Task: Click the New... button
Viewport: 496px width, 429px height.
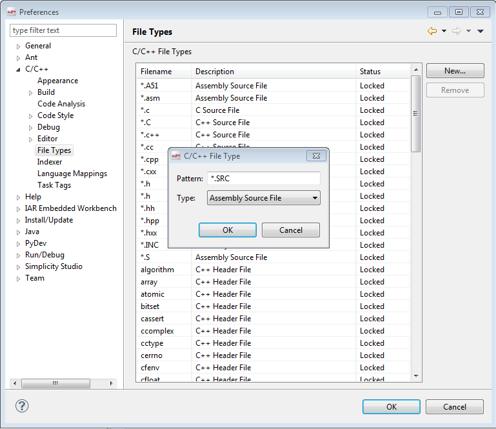Action: point(455,71)
